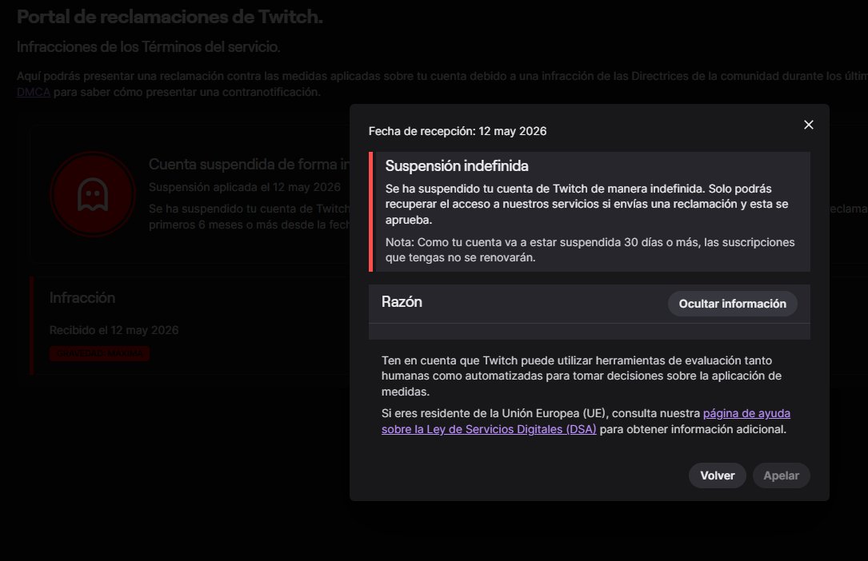
Task: Click 'Suspensión aplicada el 12 may 2026' text
Action: tap(245, 187)
